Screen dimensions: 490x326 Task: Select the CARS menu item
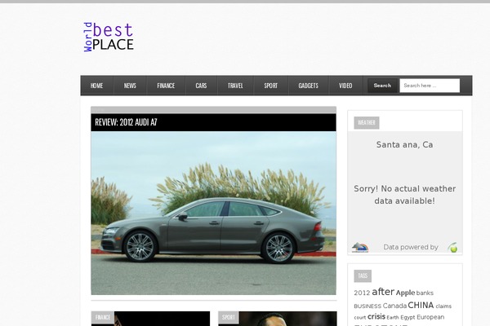(201, 86)
